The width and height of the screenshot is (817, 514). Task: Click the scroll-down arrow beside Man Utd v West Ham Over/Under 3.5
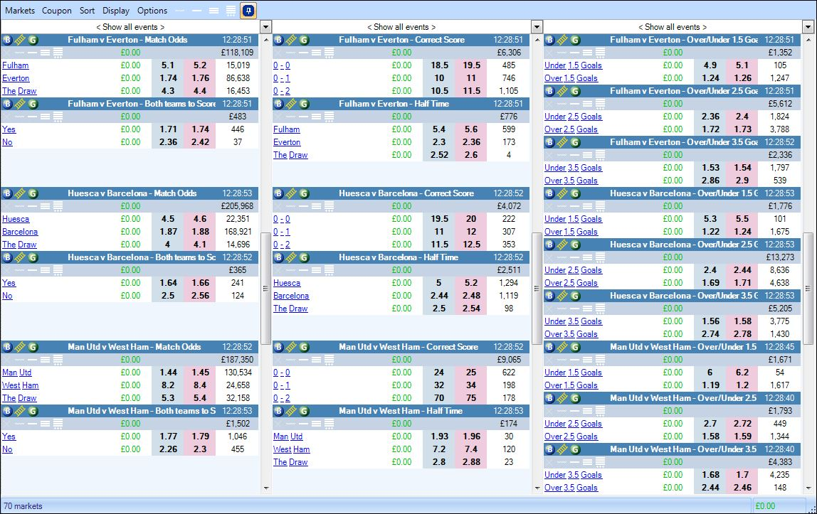tap(808, 488)
